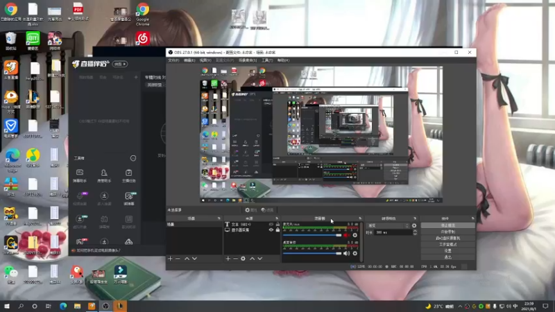Pop out the Scenes dock panel
555x312 pixels.
(x=219, y=218)
